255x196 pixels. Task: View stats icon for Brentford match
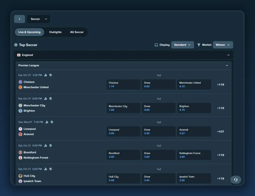point(46,146)
